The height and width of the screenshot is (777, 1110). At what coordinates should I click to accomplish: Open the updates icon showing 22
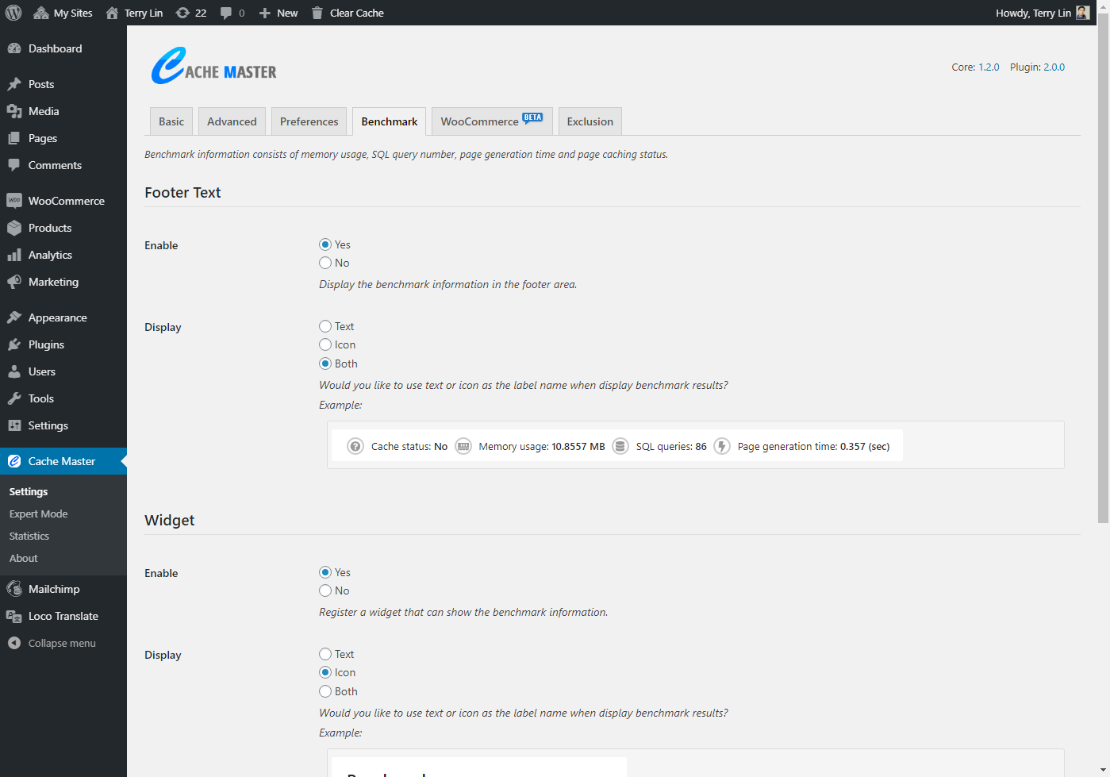coord(182,13)
